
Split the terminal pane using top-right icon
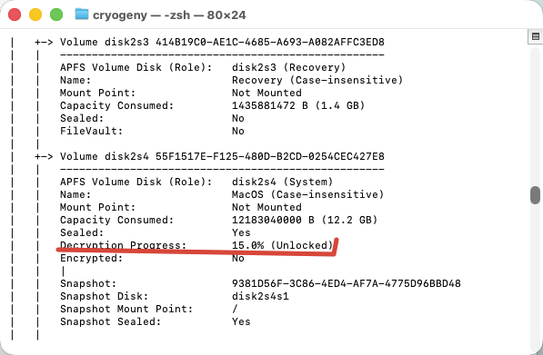pos(536,36)
